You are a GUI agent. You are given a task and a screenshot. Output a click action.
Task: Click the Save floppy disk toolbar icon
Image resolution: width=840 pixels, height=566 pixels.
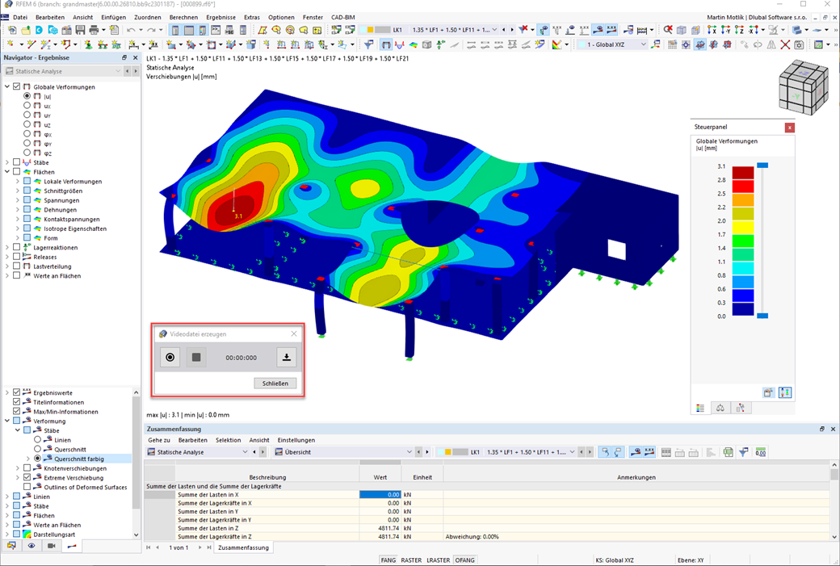(x=80, y=30)
